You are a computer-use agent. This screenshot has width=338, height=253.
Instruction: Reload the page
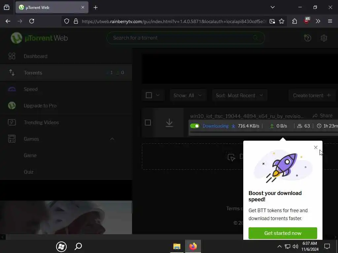32,21
